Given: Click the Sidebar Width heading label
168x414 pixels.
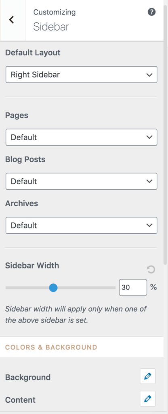Looking at the screenshot, I should 32,265.
